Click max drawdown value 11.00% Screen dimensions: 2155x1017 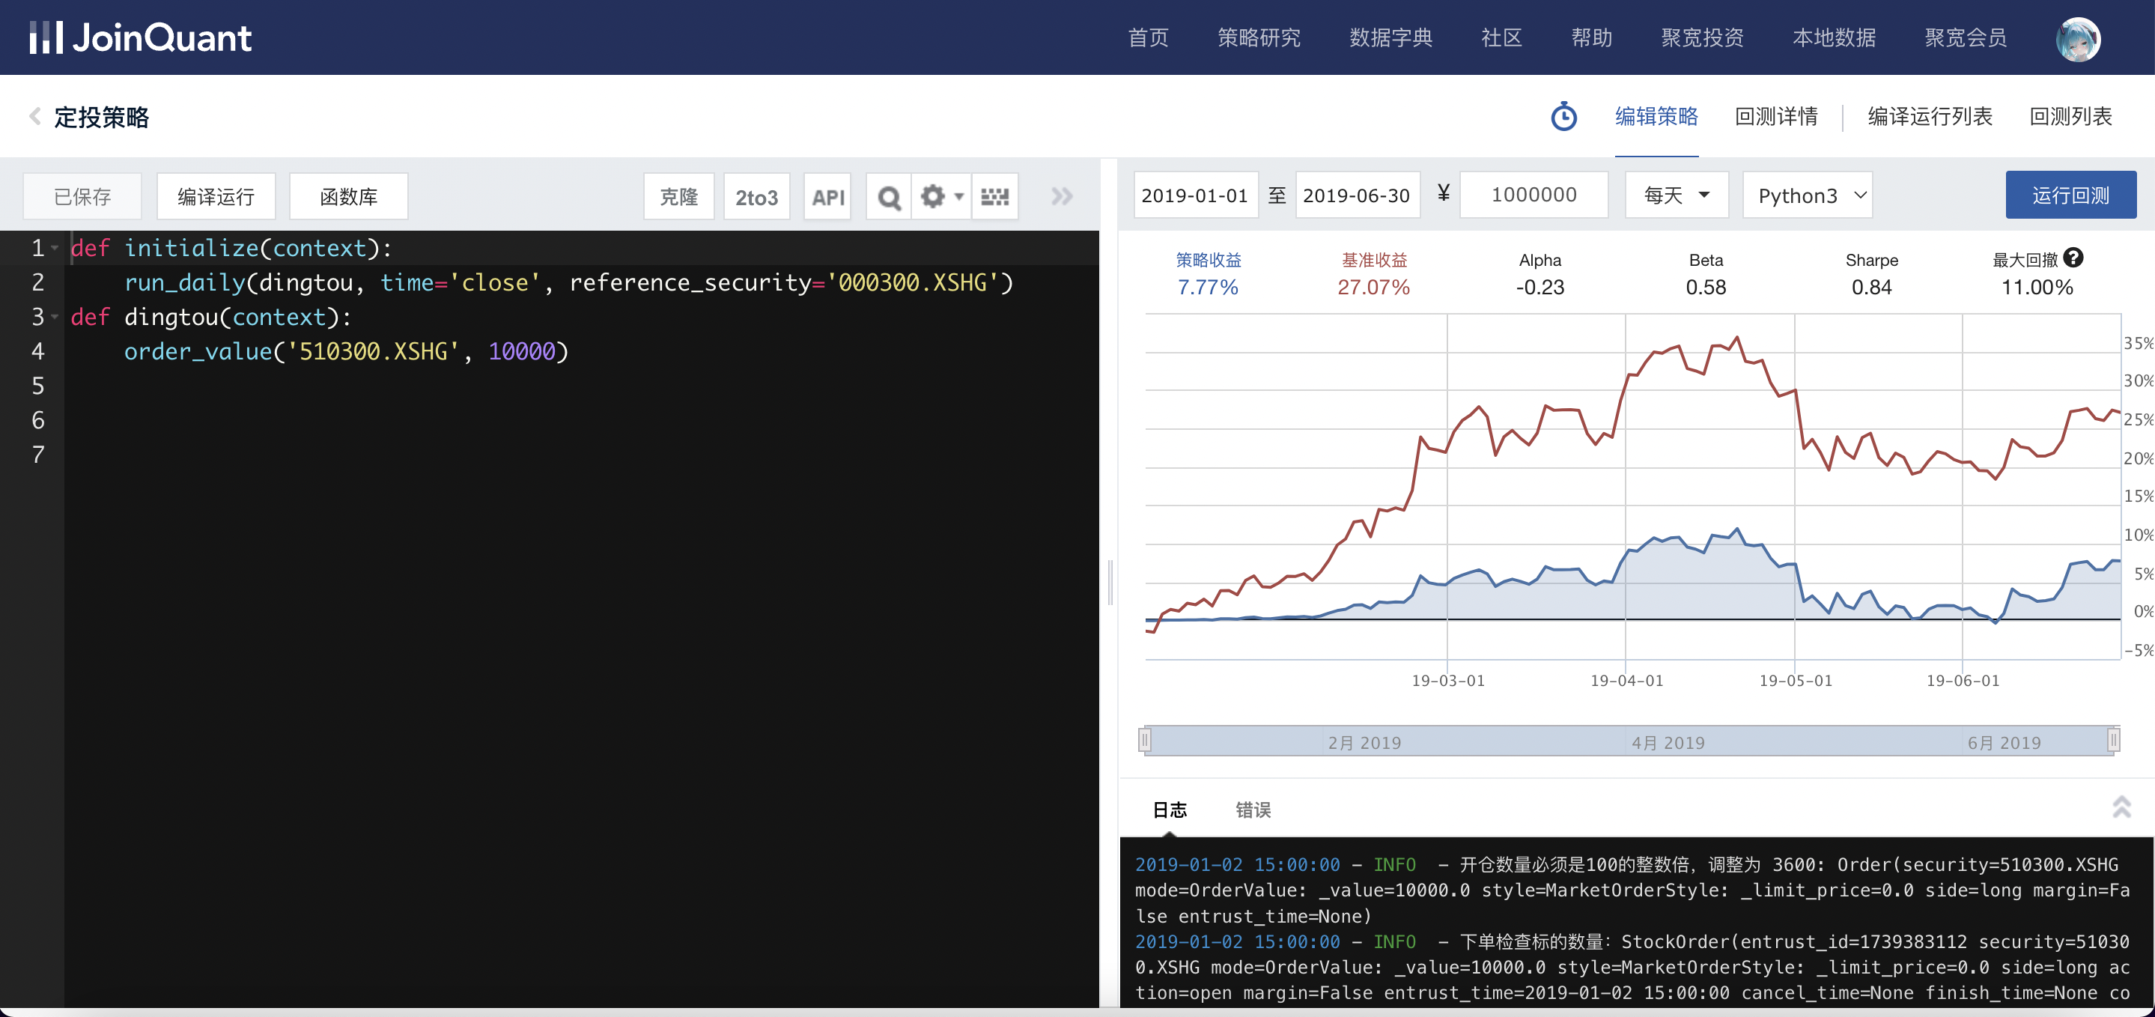click(x=2037, y=287)
